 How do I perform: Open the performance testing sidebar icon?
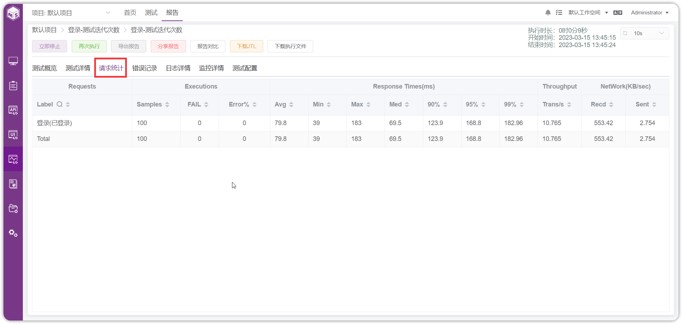click(x=13, y=160)
